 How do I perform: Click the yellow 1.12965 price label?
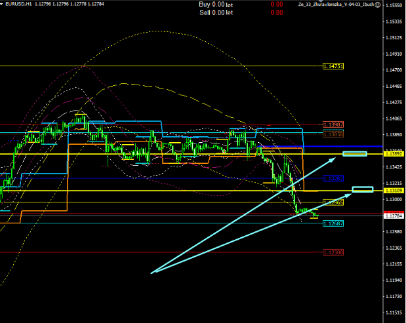point(333,202)
